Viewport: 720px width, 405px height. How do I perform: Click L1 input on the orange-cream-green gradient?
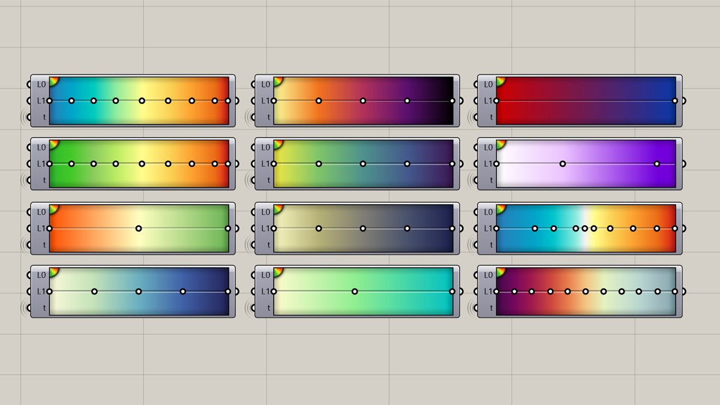[41, 228]
